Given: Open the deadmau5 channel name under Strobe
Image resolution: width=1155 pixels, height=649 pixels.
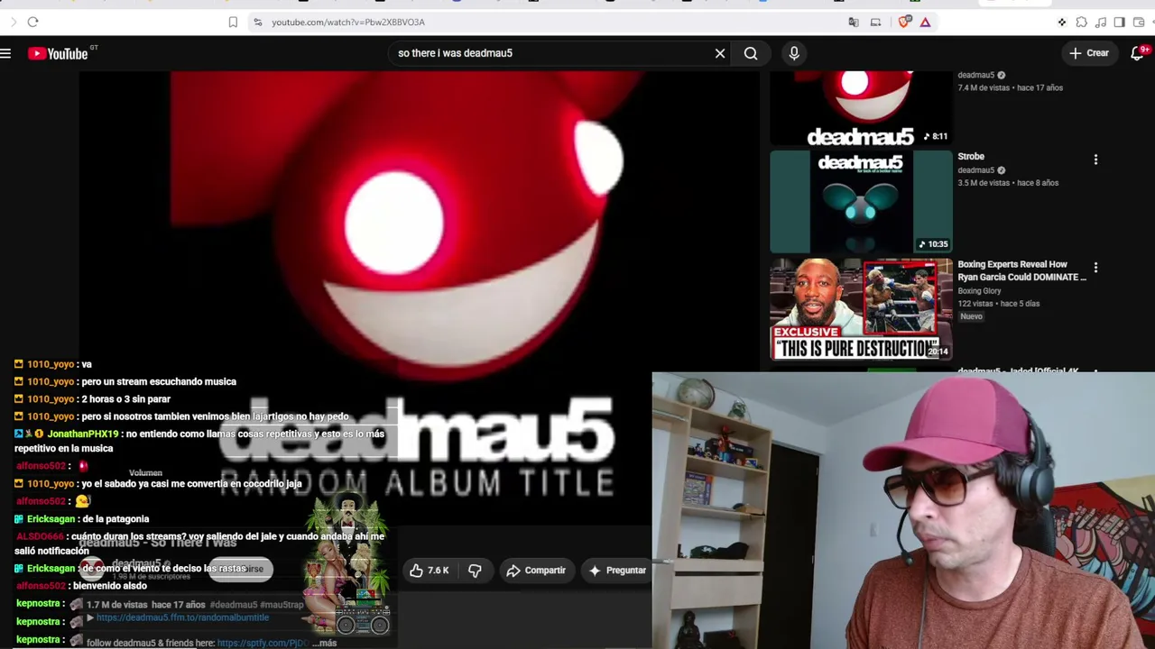Looking at the screenshot, I should [975, 170].
